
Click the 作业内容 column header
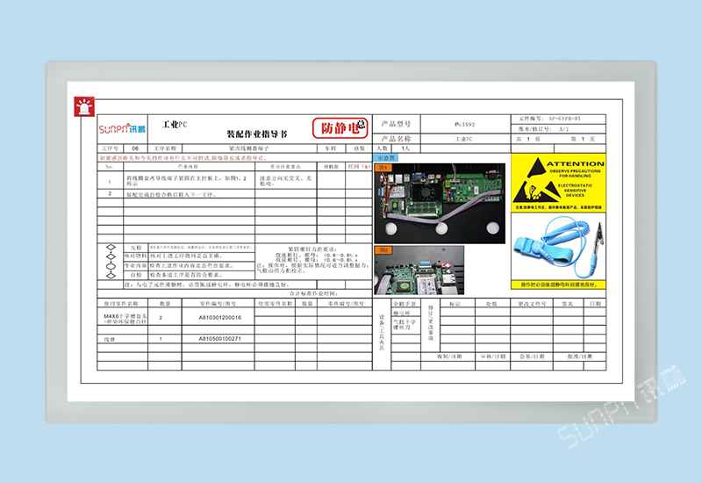[x=189, y=167]
